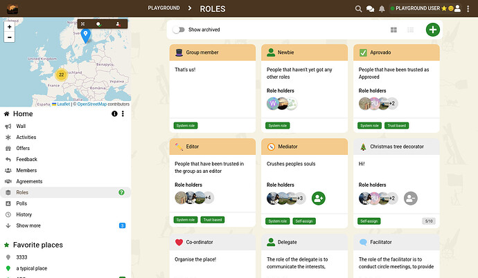This screenshot has width=478, height=278.
Task: Toggle the map places filter icon
Action: 98,24
